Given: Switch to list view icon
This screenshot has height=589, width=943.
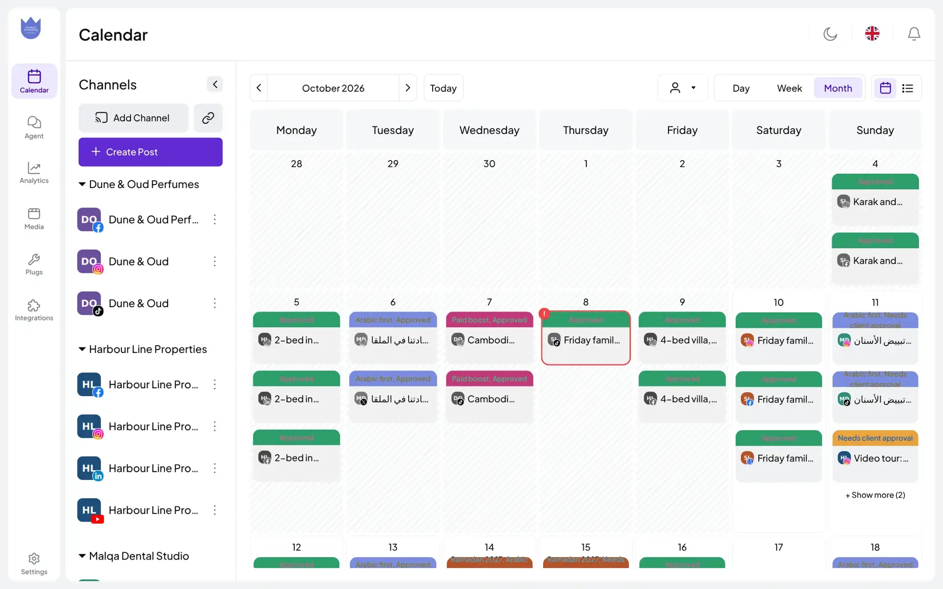Looking at the screenshot, I should click(x=908, y=88).
